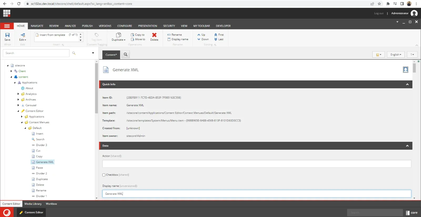Click the taskbar Search box
This screenshot has width=421, height=217.
point(375,213)
